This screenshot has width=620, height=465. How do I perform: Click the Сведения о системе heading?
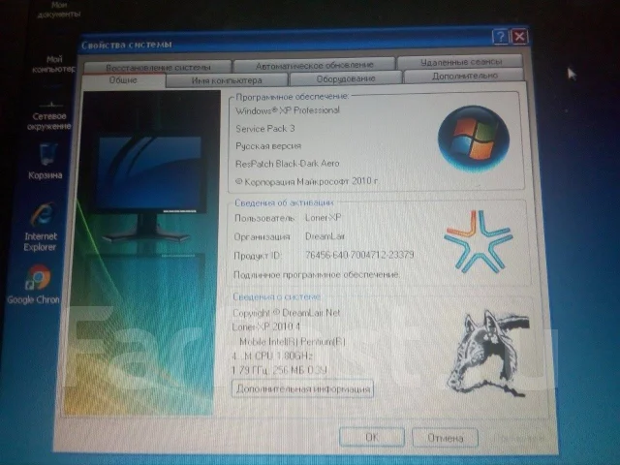(x=276, y=296)
